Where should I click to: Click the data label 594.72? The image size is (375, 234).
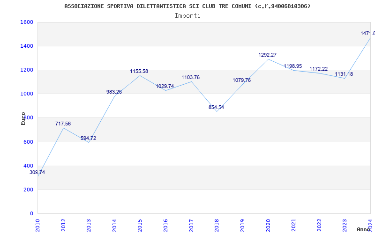pyautogui.click(x=89, y=138)
